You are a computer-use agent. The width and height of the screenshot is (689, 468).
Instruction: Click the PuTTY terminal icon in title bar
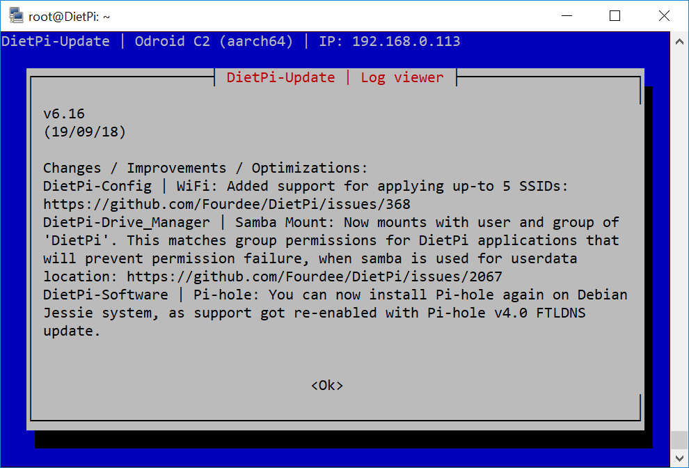(x=16, y=15)
